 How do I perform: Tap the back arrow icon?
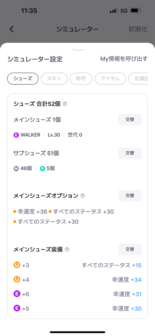[11, 29]
